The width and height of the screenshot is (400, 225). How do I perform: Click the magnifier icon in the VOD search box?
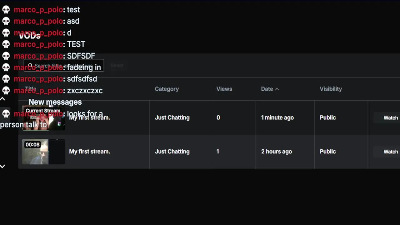coord(30,66)
